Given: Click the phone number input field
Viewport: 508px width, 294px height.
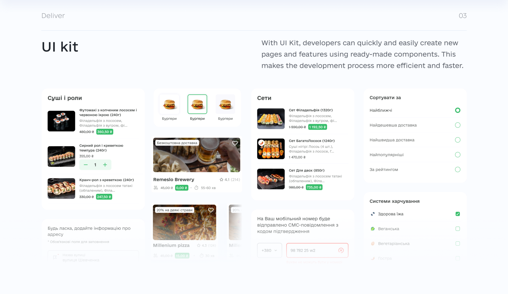Looking at the screenshot, I should [317, 250].
